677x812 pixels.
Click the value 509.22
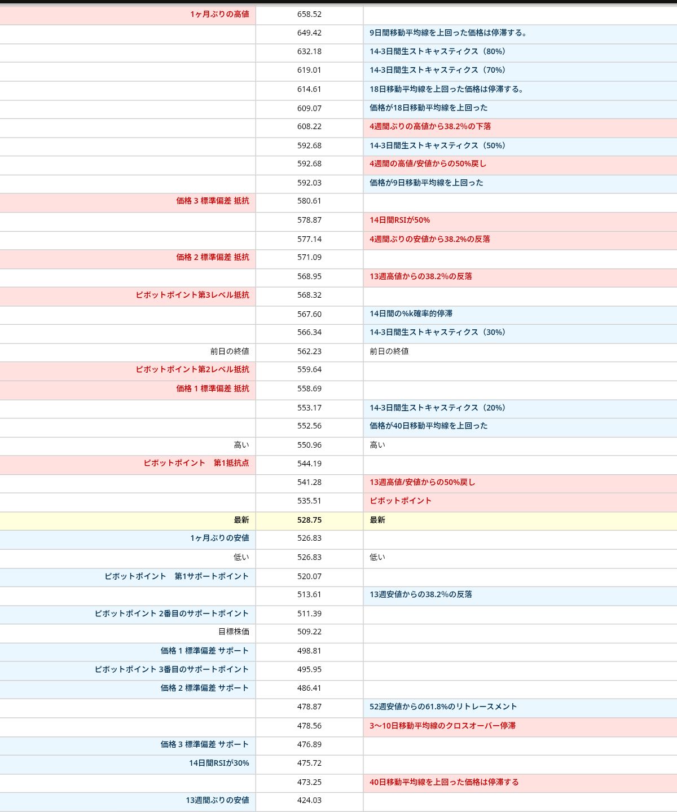309,632
